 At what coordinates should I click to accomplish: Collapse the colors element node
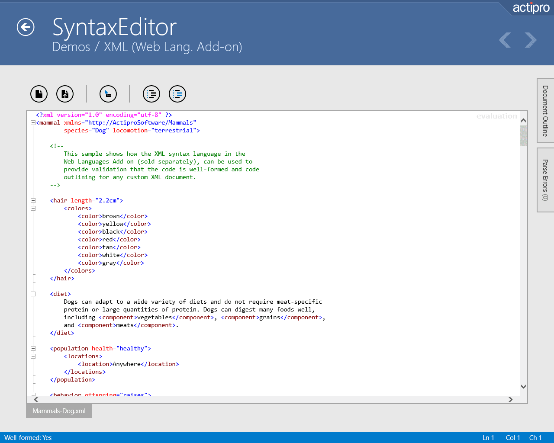click(x=33, y=209)
